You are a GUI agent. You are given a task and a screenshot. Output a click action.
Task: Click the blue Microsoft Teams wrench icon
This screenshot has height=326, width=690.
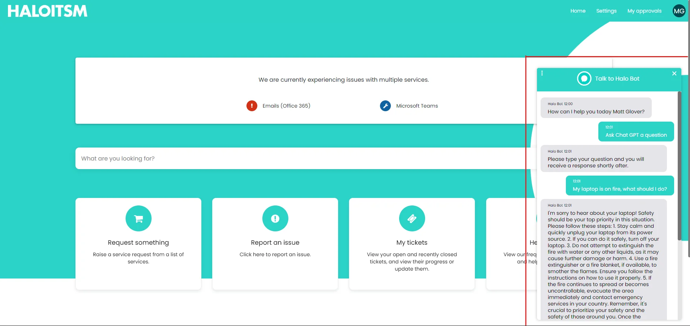[385, 106]
